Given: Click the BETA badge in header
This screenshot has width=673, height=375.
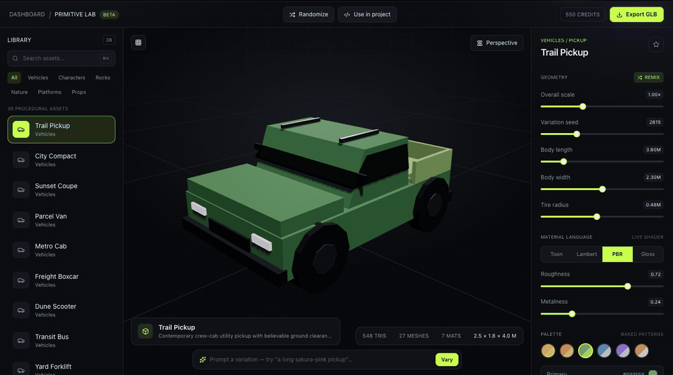Looking at the screenshot, I should pyautogui.click(x=109, y=15).
